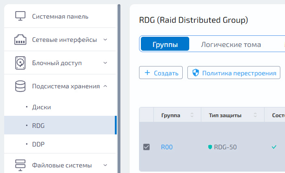Click the server icon for Файловые системы
This screenshot has width=285, height=173.
20,165
